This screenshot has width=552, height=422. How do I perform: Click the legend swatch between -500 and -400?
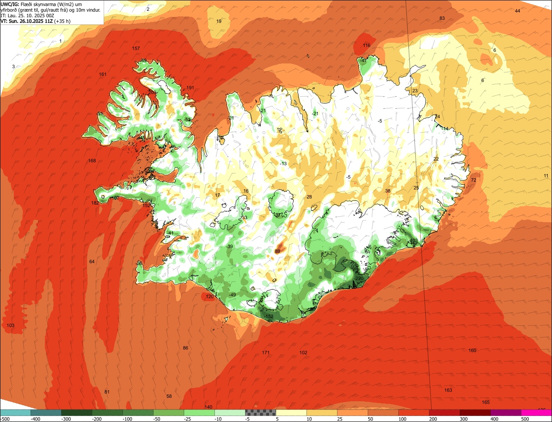tap(16, 413)
